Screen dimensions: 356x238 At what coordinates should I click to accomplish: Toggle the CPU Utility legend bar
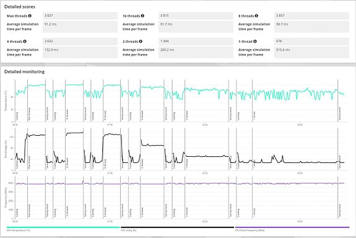[177, 227]
